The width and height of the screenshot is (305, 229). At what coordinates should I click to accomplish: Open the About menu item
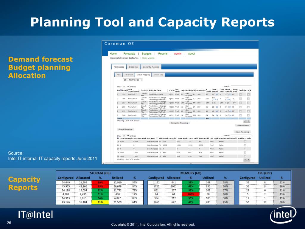click(192, 54)
